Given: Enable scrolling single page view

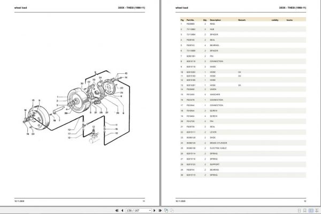Looking at the screenshot, I should coord(305,210).
